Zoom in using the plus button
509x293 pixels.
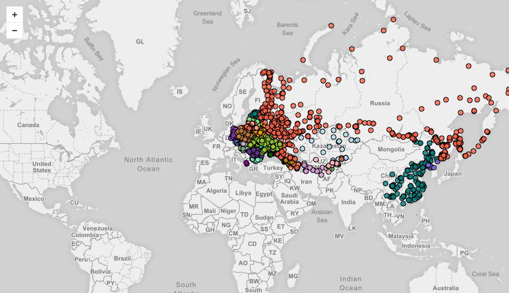15,15
